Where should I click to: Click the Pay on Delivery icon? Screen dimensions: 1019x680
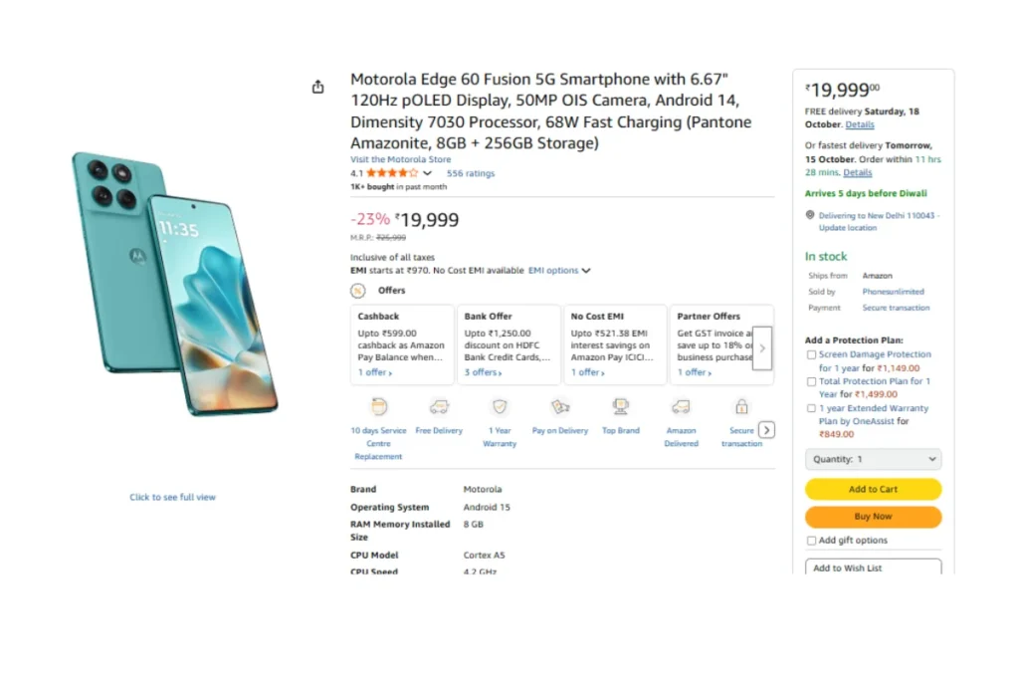pos(560,406)
